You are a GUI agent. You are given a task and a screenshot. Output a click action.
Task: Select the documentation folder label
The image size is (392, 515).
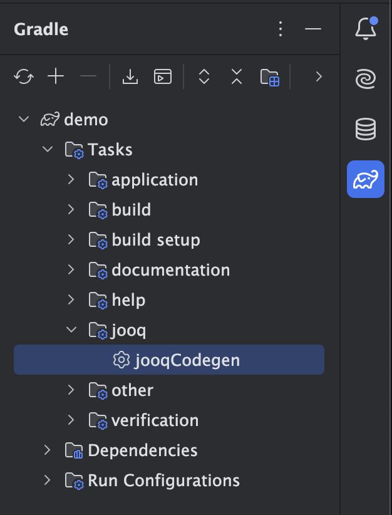(x=171, y=270)
